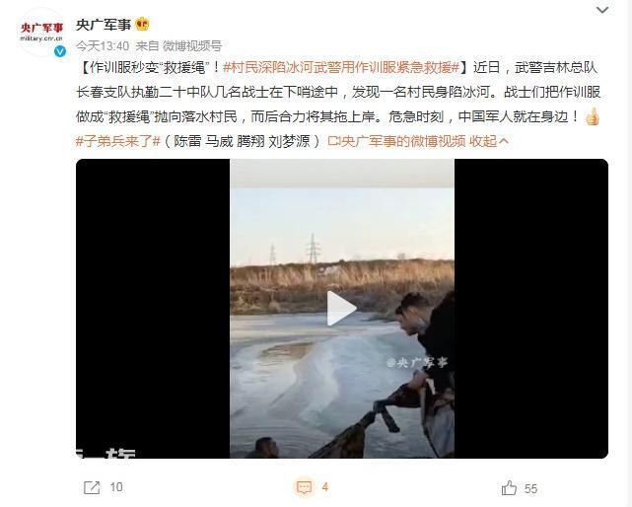Click the thumbs-up emoji in post text
Screen dimensions: 632x507
593,116
